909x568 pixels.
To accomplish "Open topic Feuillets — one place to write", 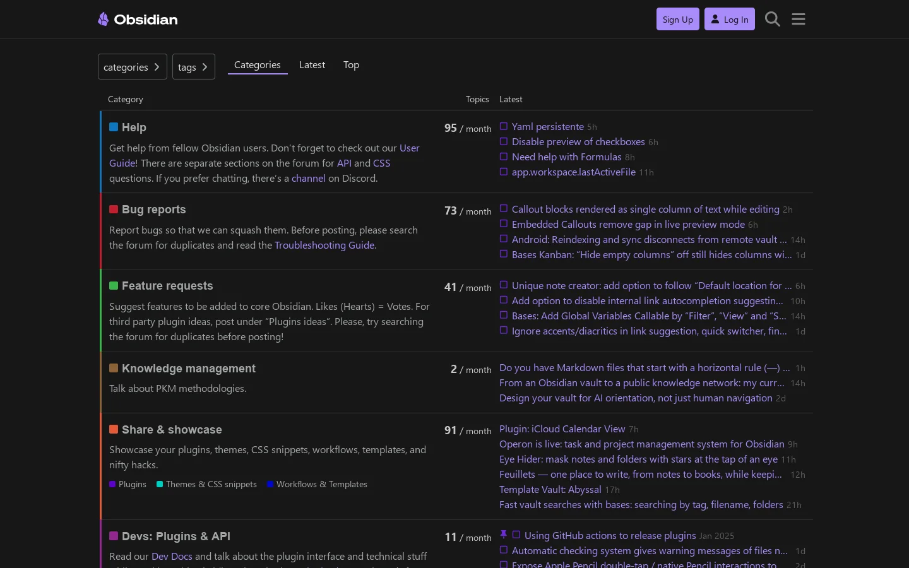I will [641, 474].
